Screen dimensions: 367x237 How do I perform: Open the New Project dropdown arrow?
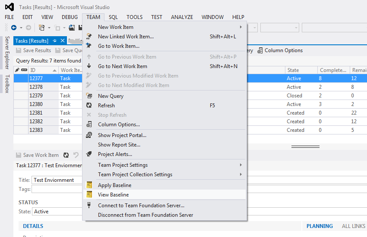click(49, 28)
